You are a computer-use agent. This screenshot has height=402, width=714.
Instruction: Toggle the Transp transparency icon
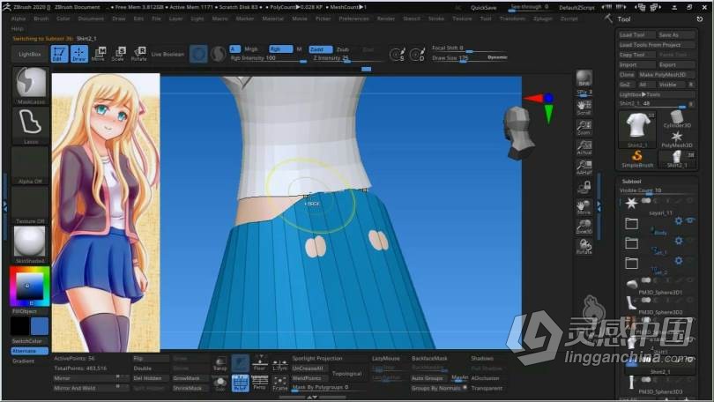pos(220,363)
